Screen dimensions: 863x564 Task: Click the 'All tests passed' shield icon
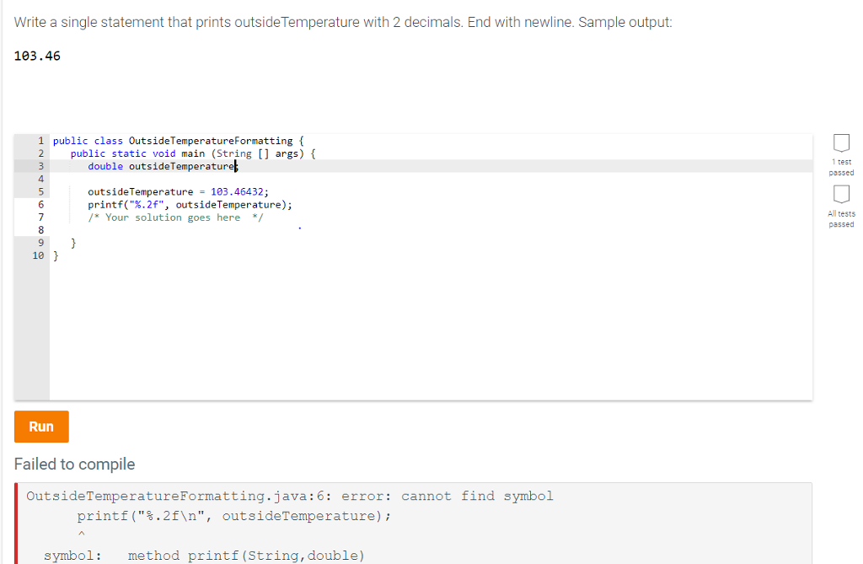pos(840,196)
